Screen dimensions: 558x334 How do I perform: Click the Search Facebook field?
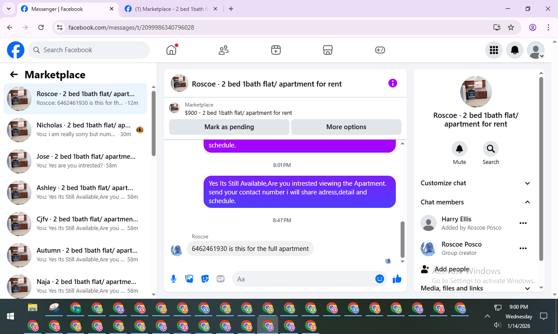tap(89, 50)
